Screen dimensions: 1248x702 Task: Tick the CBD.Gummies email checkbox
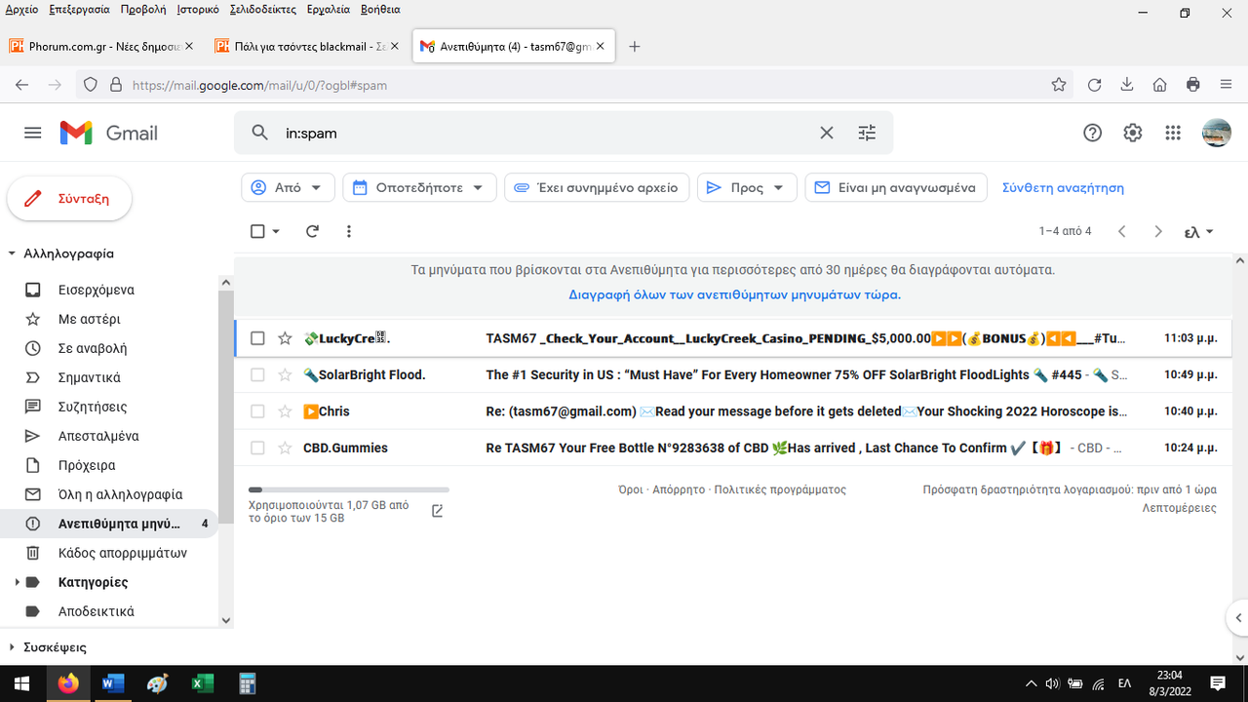(x=257, y=448)
